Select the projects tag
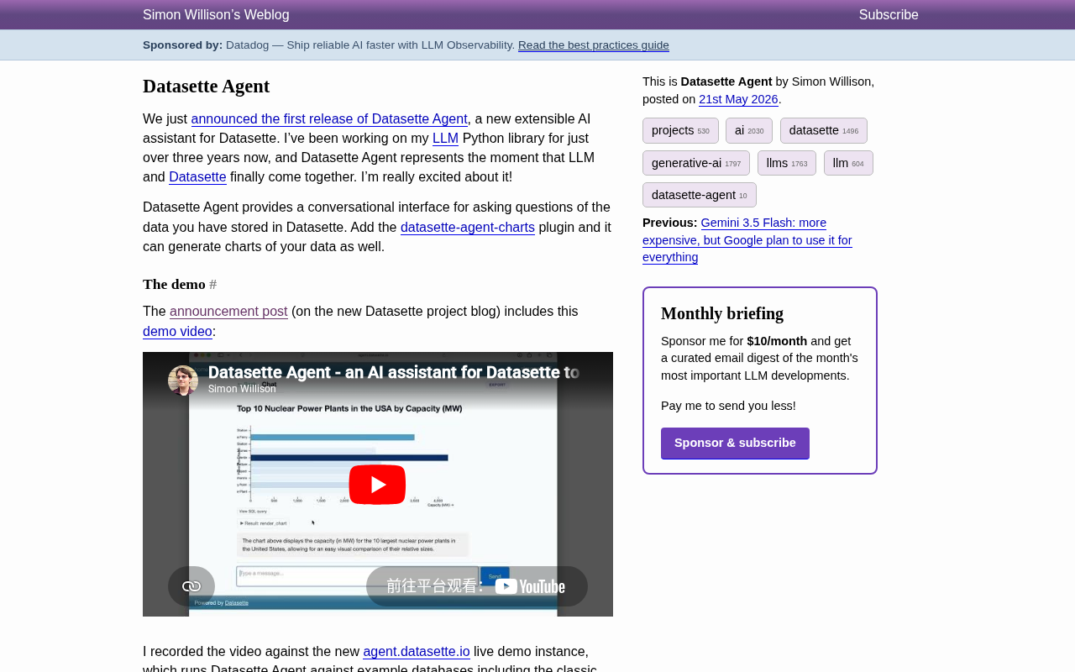This screenshot has height=672, width=1075. (680, 131)
